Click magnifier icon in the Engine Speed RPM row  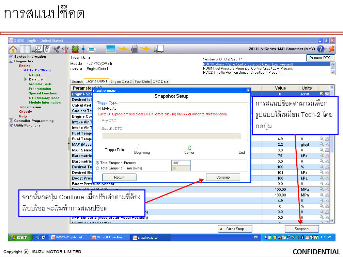[321, 94]
